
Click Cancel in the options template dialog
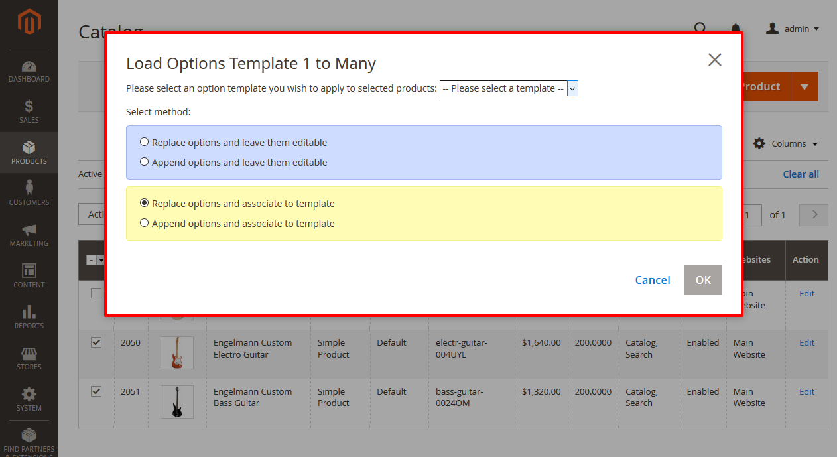[652, 279]
